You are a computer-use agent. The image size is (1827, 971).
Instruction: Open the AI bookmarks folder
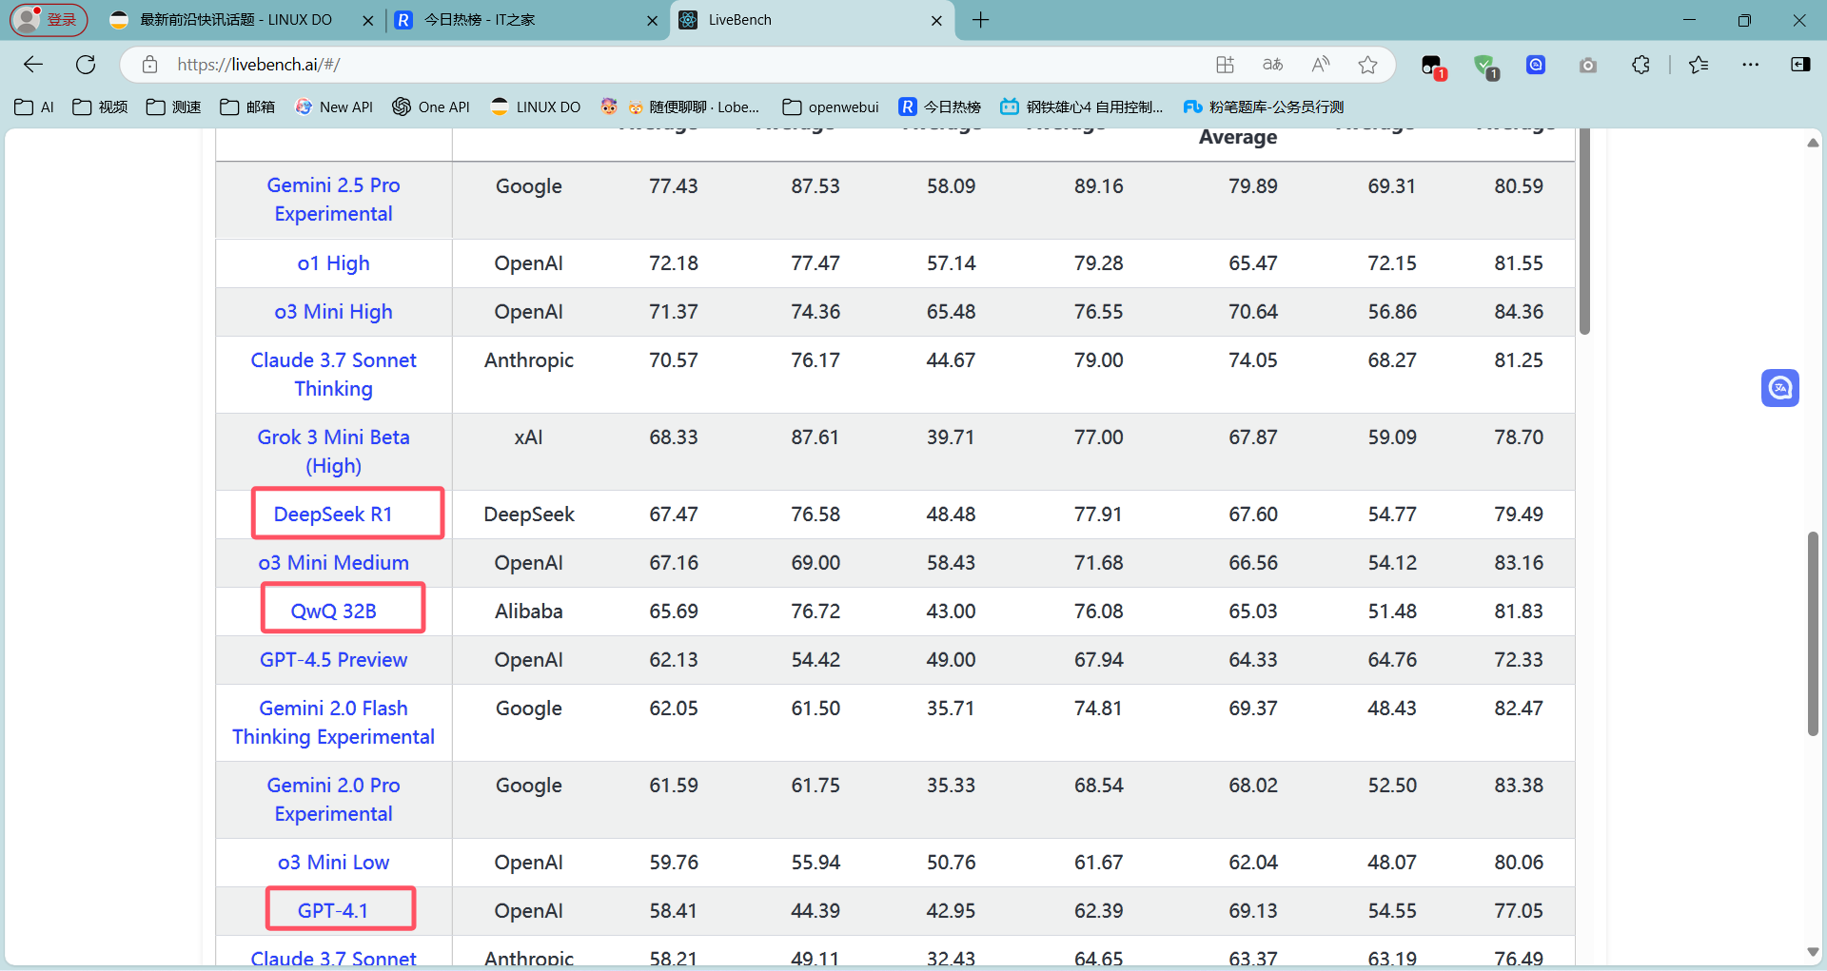point(34,107)
